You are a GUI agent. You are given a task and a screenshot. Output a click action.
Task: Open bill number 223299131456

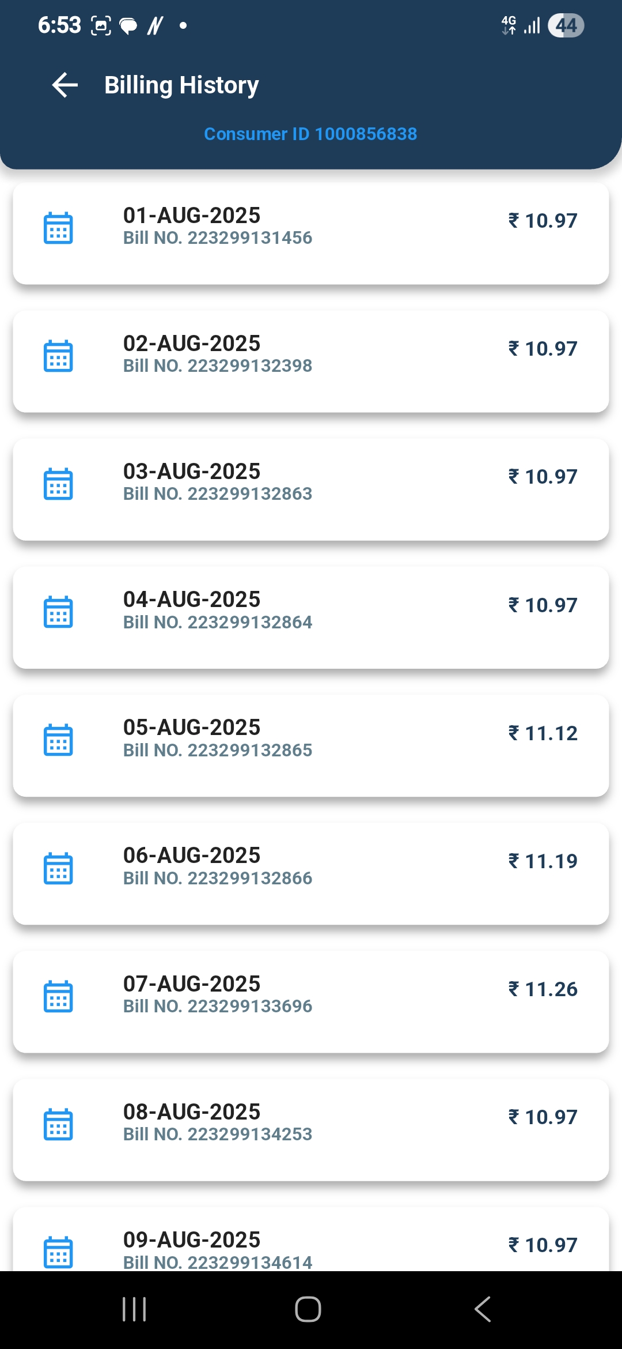[218, 238]
